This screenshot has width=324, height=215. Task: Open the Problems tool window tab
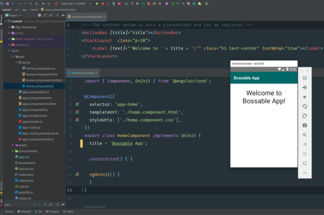pyautogui.click(x=24, y=211)
